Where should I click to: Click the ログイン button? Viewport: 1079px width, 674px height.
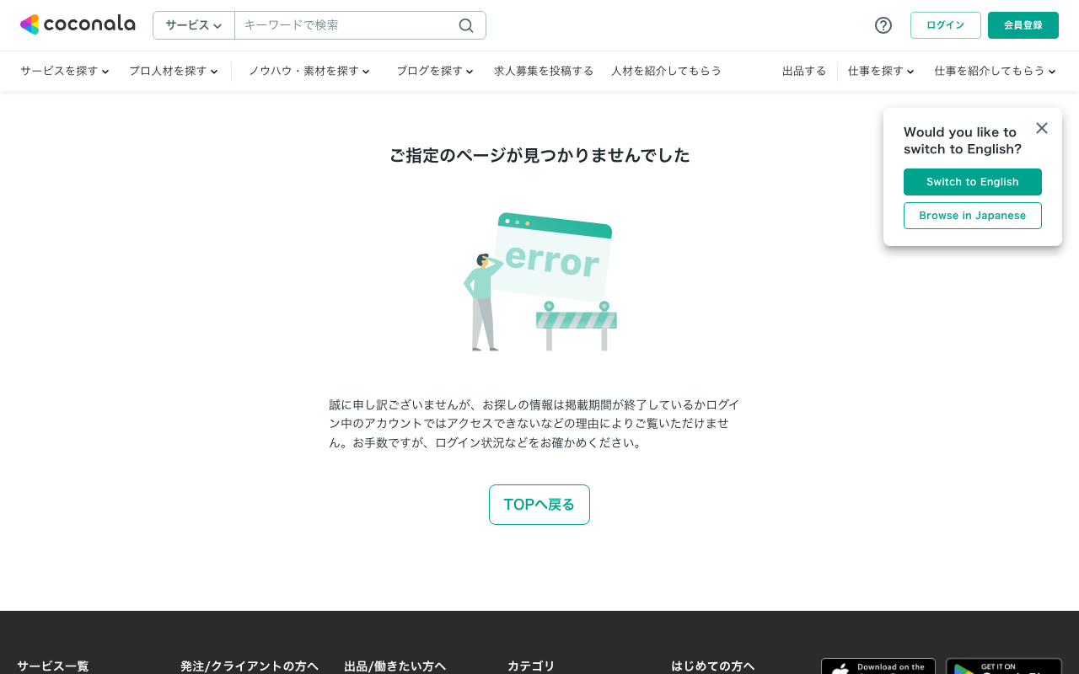[946, 25]
